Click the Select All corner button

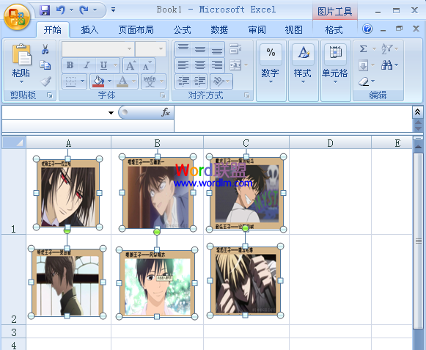tap(14, 142)
